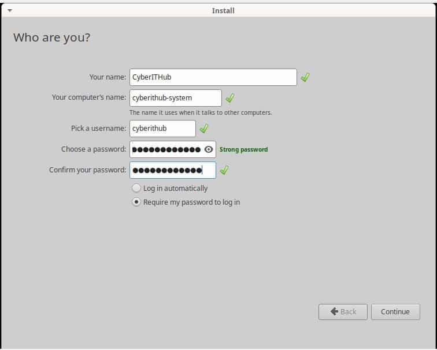Reveal password with the eye icon
Image resolution: width=437 pixels, height=350 pixels.
click(x=209, y=149)
